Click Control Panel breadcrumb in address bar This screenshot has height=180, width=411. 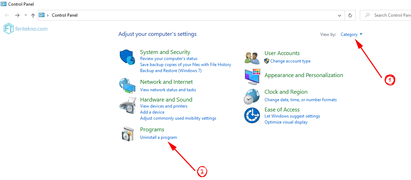65,15
